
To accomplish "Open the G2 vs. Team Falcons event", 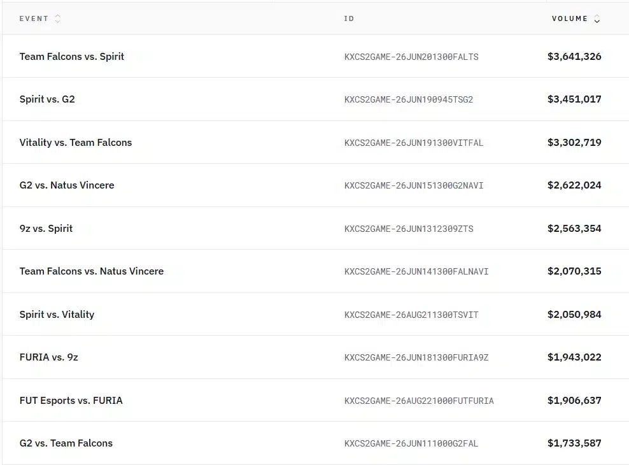I will point(66,443).
